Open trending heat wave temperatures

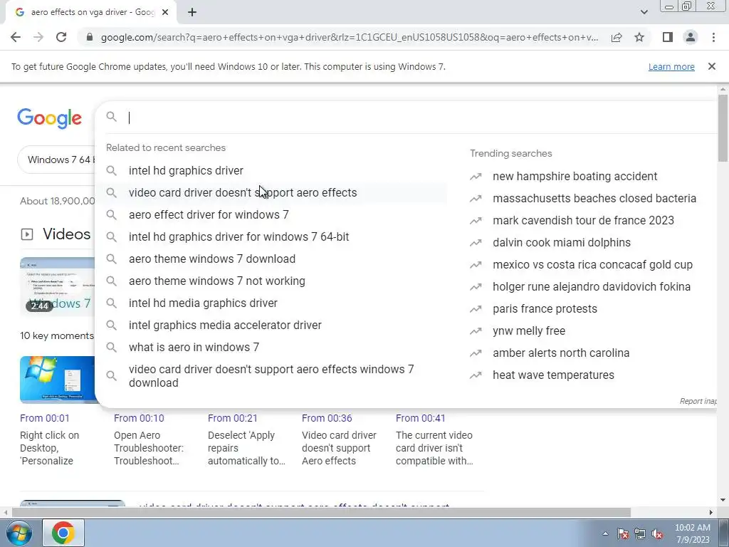(553, 375)
